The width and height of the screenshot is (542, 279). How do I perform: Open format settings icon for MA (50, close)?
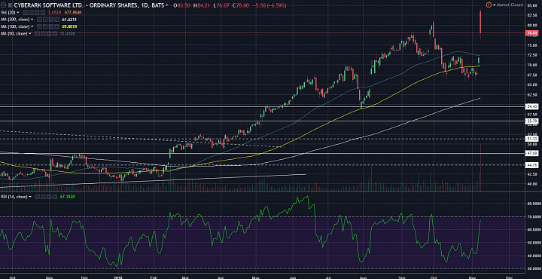point(43,34)
